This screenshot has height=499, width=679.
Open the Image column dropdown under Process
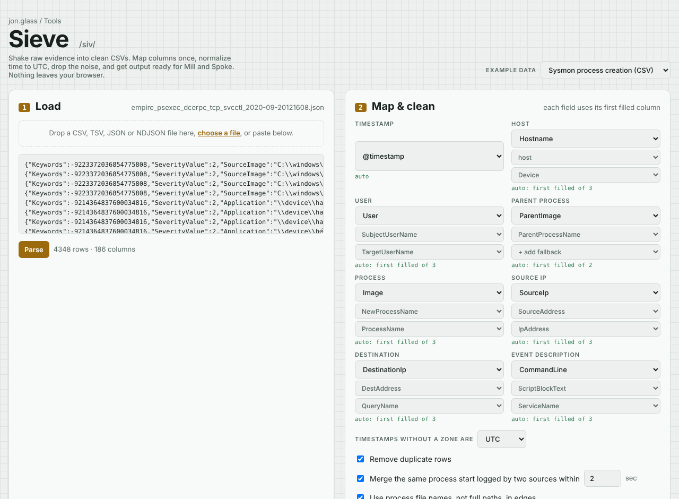(x=429, y=292)
